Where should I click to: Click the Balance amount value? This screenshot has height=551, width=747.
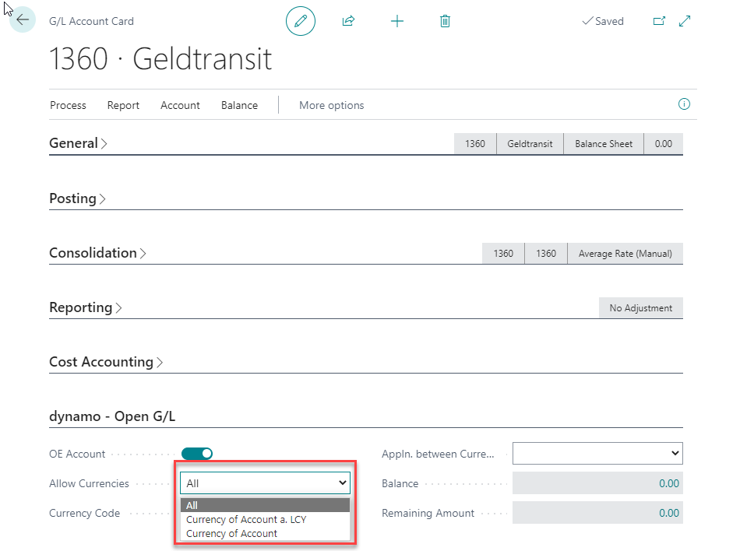(597, 483)
